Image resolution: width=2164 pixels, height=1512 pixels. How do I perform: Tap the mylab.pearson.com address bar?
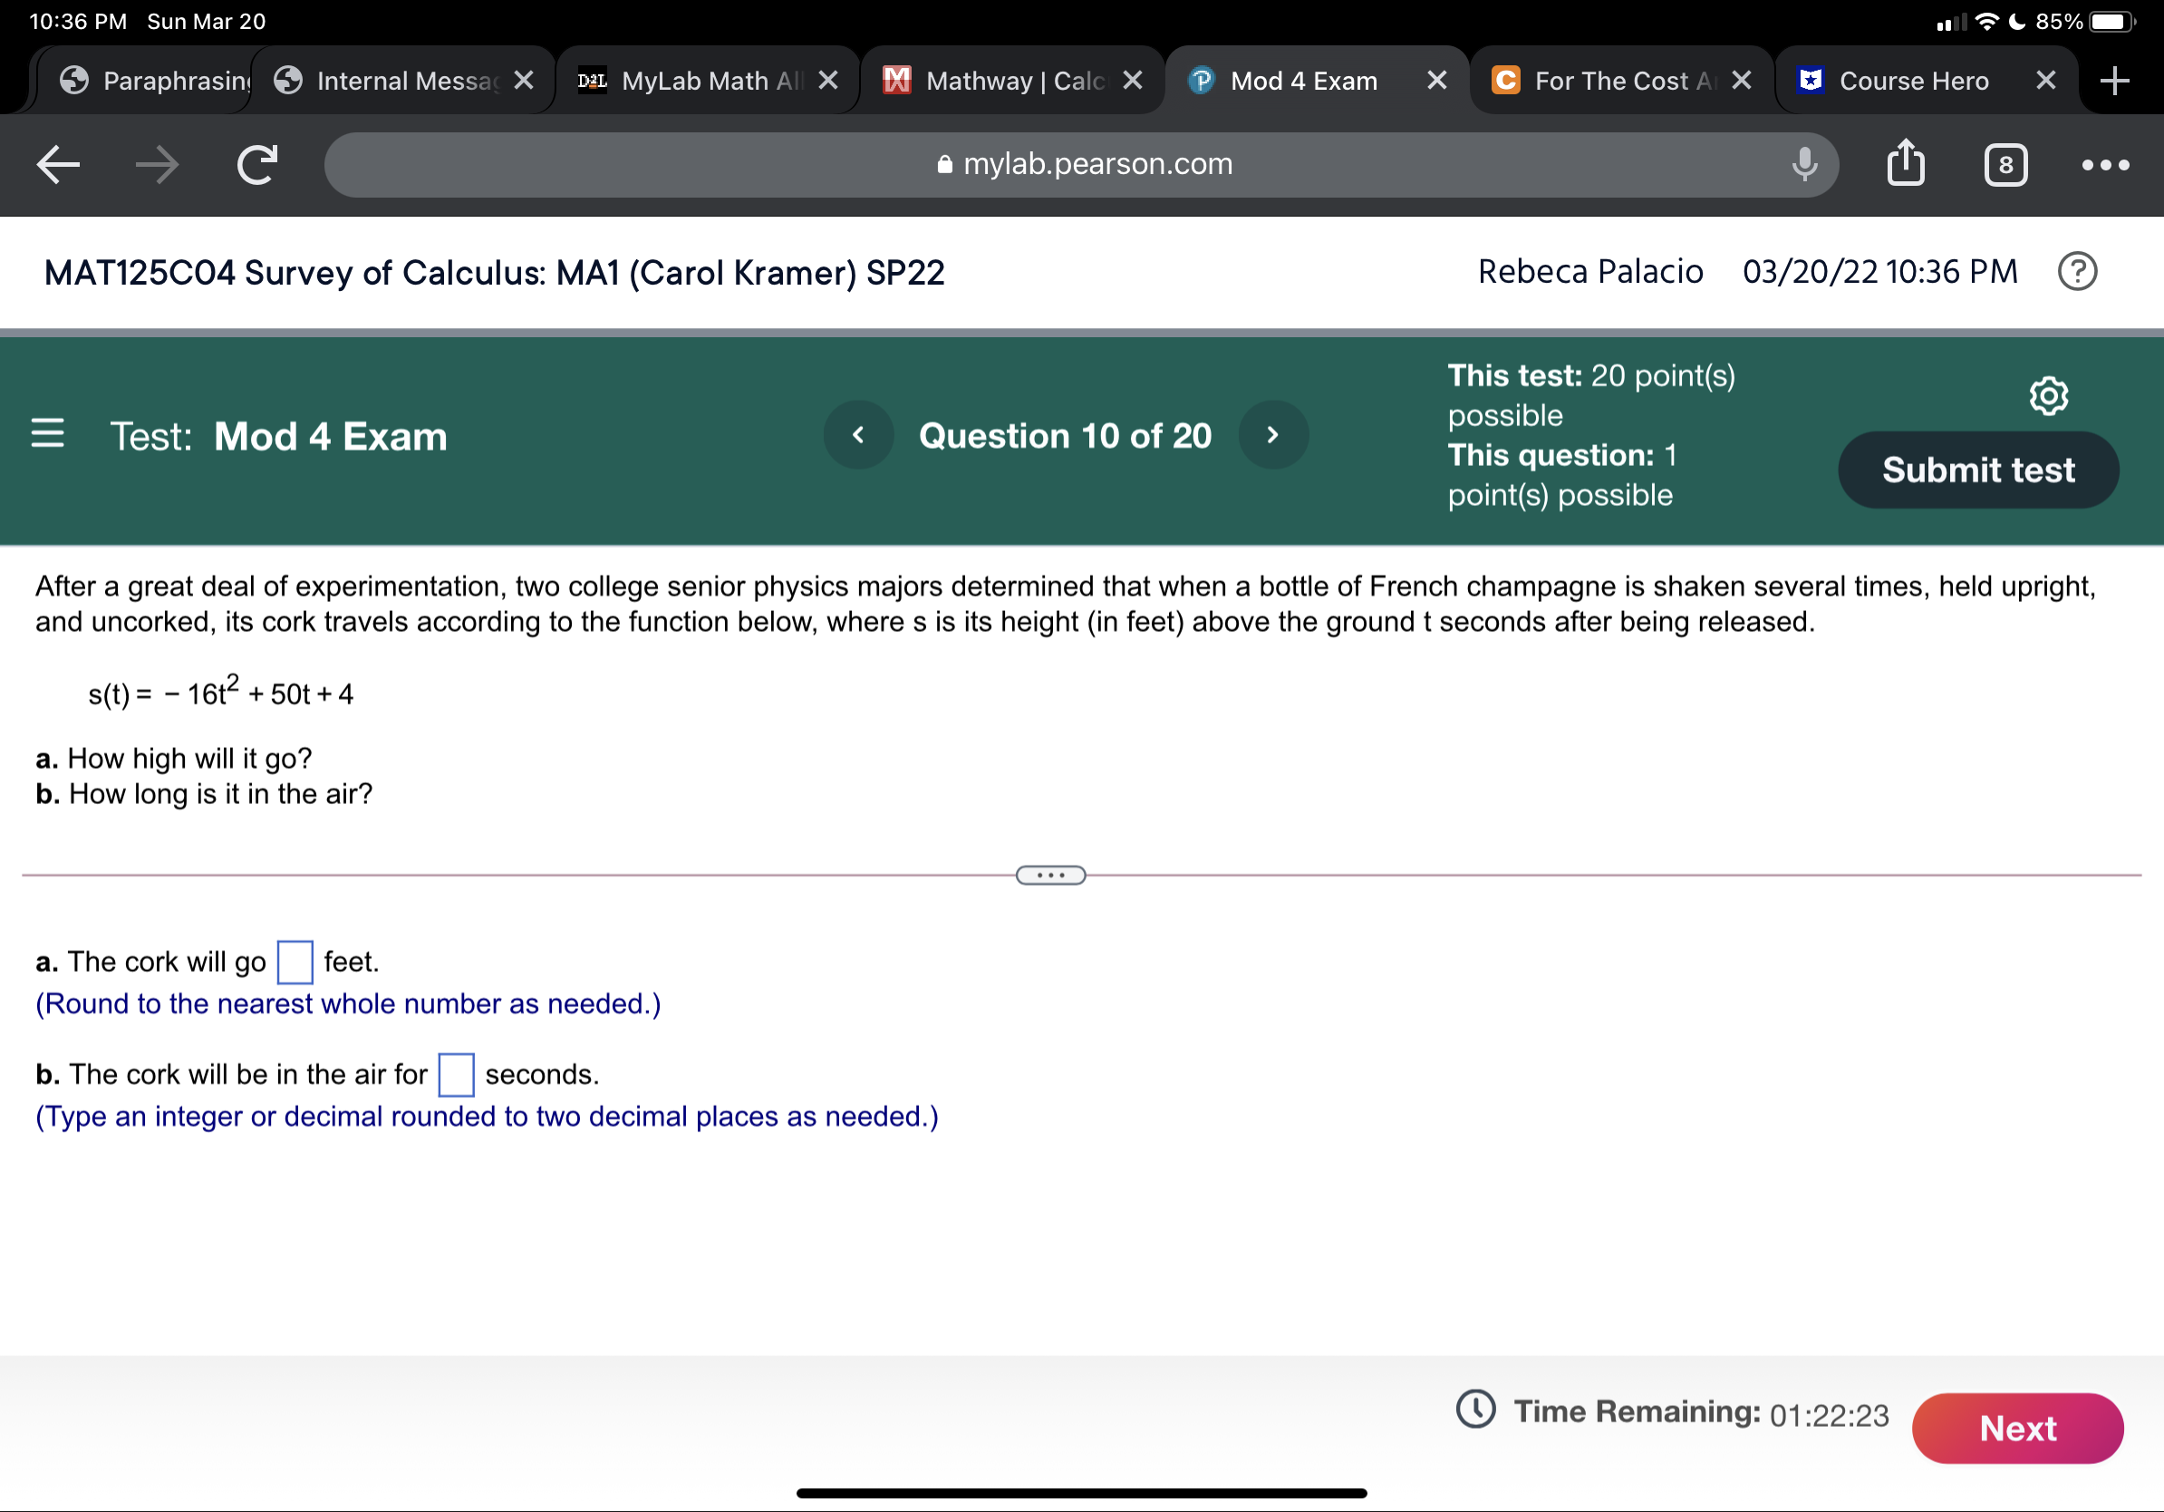click(x=1082, y=164)
